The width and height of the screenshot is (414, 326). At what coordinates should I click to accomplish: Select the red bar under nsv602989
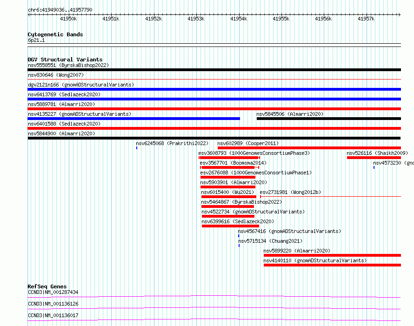[309, 148]
